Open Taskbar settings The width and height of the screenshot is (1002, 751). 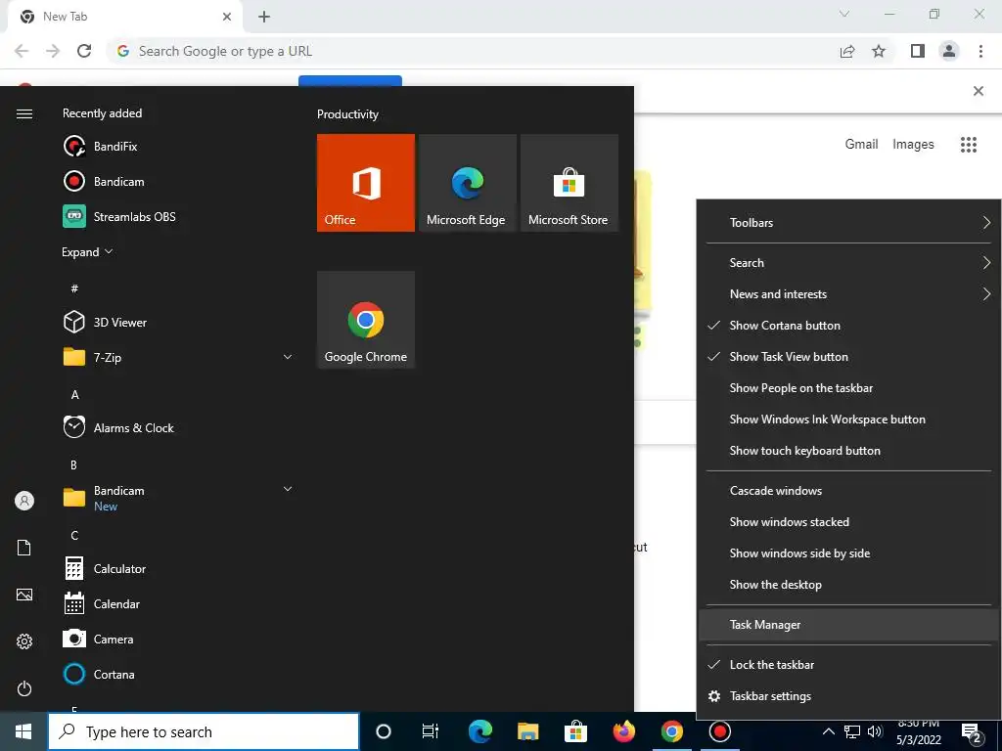pyautogui.click(x=848, y=696)
